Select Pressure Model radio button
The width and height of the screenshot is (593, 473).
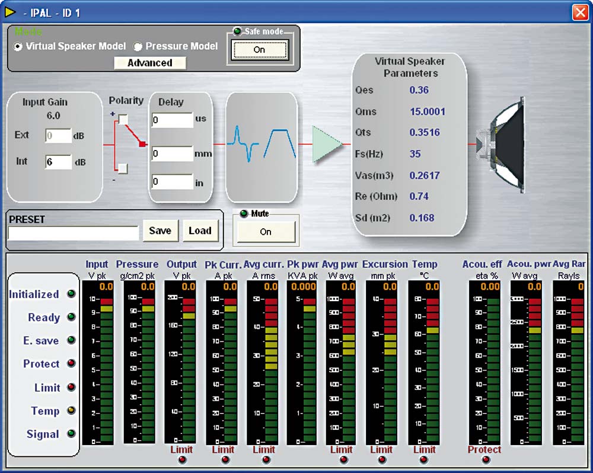coord(138,46)
